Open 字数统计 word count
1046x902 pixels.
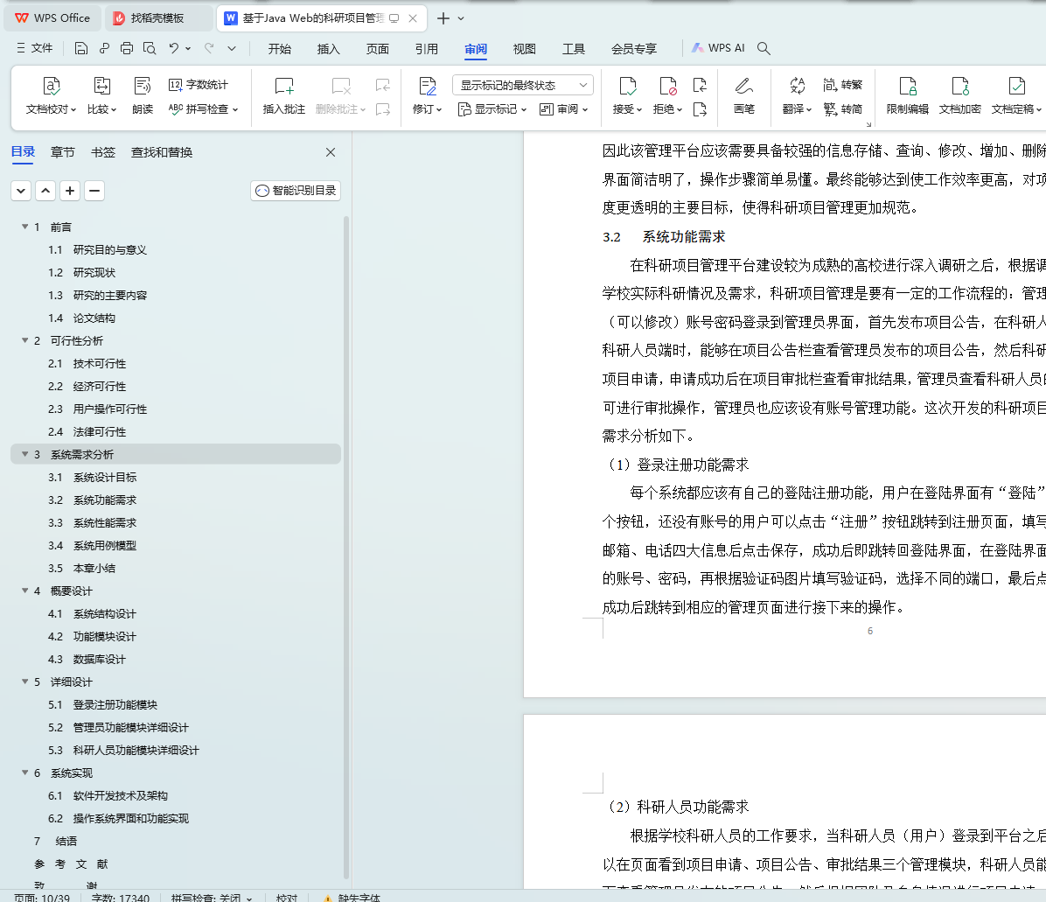coord(199,85)
